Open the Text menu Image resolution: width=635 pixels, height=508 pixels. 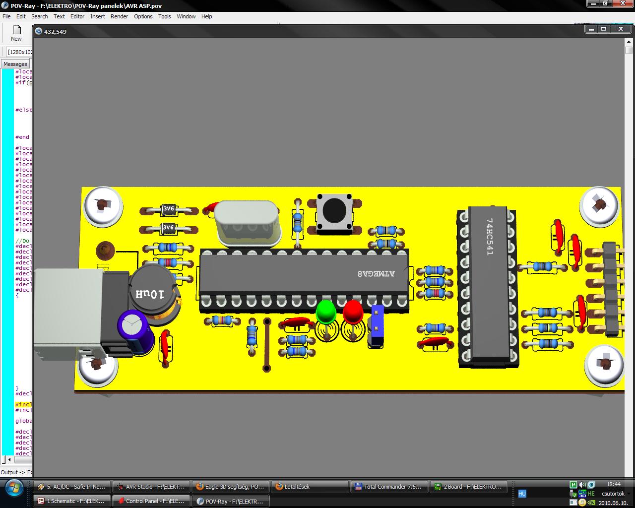pyautogui.click(x=59, y=16)
